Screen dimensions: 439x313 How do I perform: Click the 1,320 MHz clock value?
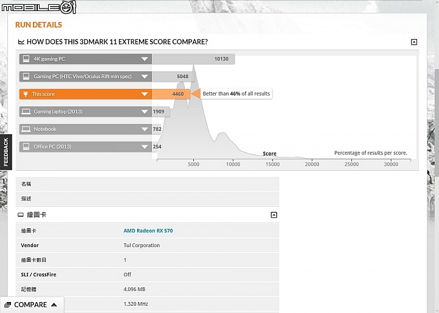pos(136,304)
